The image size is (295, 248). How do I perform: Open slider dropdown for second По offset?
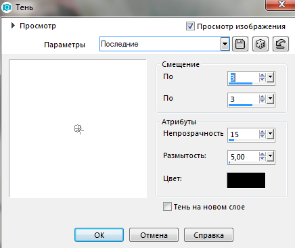pos(270,99)
